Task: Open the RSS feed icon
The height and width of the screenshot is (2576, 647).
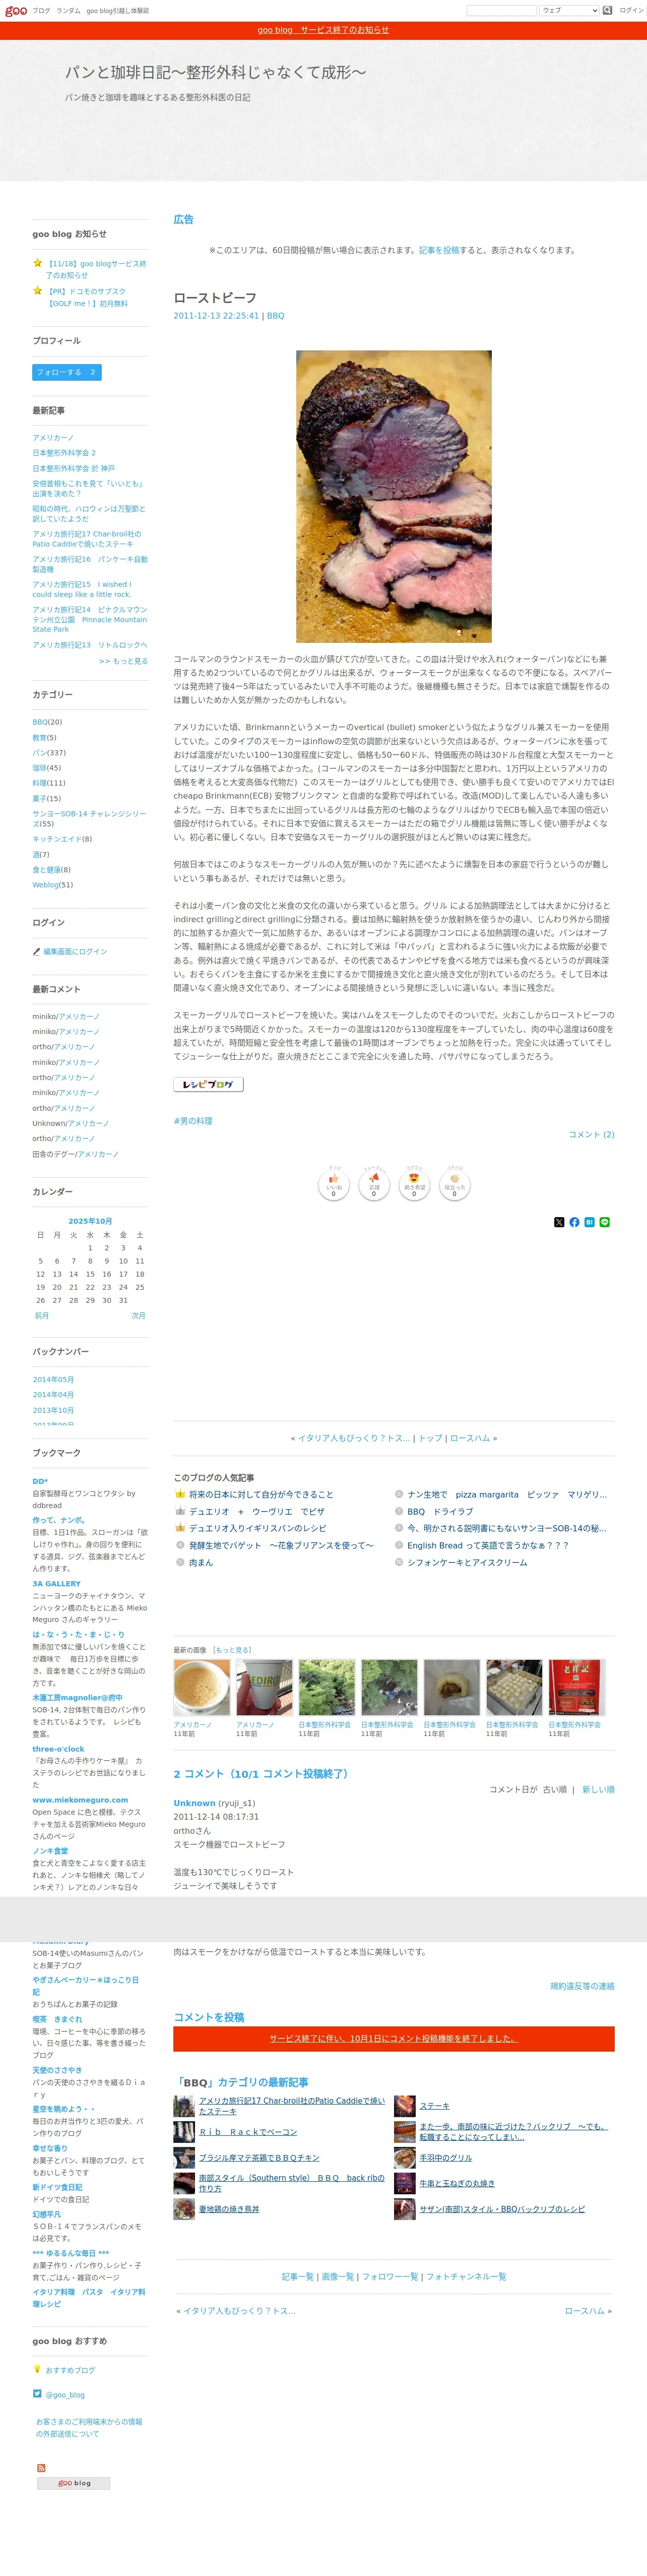Action: click(x=41, y=2469)
